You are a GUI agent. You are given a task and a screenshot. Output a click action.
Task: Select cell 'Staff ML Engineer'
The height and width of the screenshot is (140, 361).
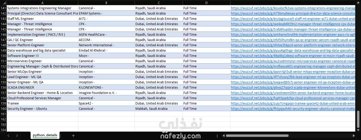[x=43, y=19]
